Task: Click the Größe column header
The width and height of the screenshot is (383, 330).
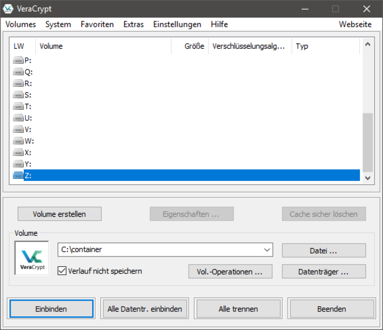Action: click(x=190, y=46)
